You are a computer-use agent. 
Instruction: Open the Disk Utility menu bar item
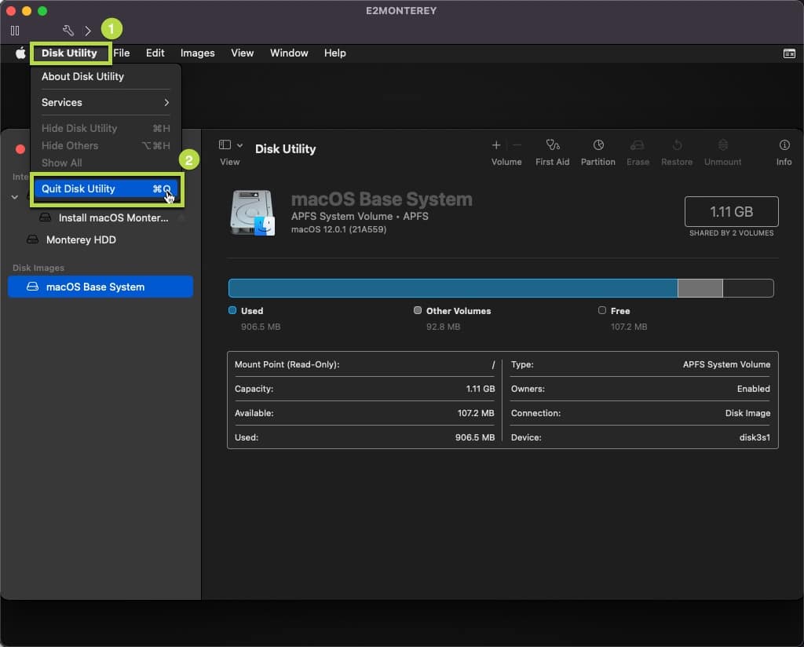[x=69, y=53]
